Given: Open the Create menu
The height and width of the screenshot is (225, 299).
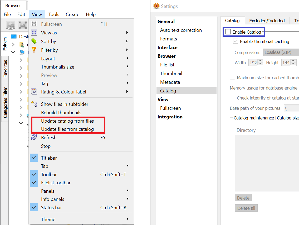Looking at the screenshot, I should click(72, 14).
